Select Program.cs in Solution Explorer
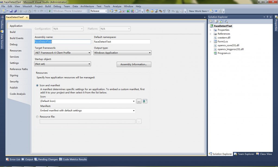 point(224,53)
